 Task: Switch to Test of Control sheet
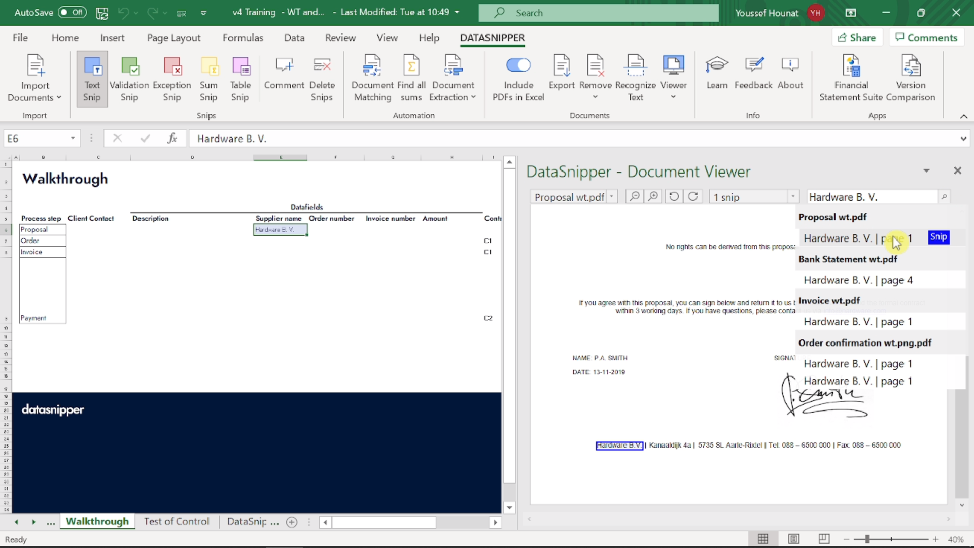pos(177,521)
